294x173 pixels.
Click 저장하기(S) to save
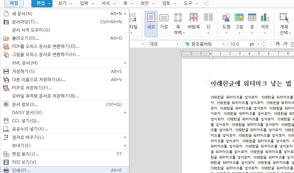coord(64,71)
